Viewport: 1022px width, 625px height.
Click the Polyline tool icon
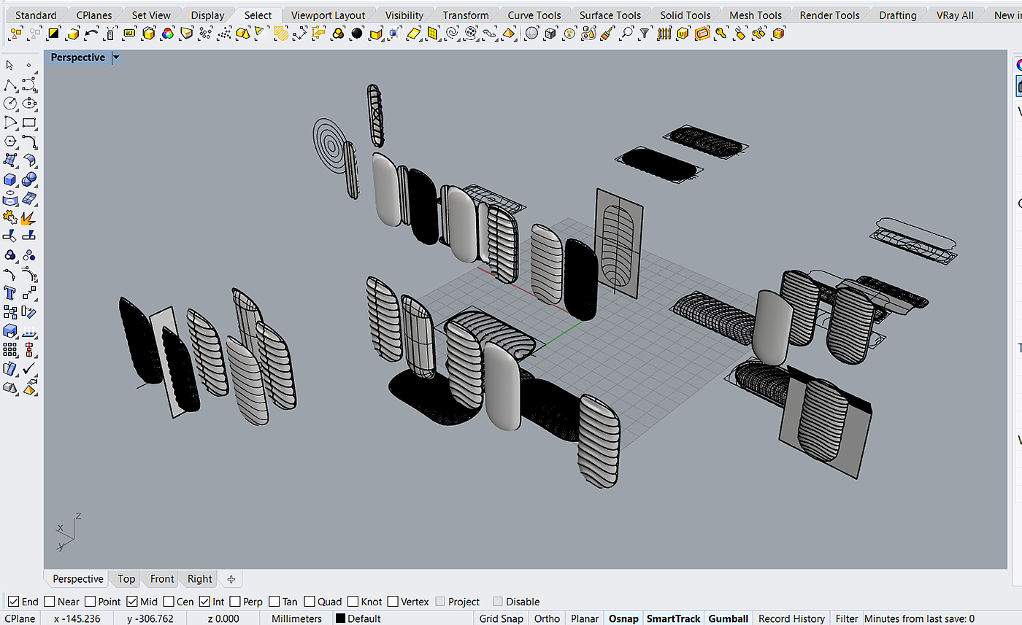click(10, 85)
